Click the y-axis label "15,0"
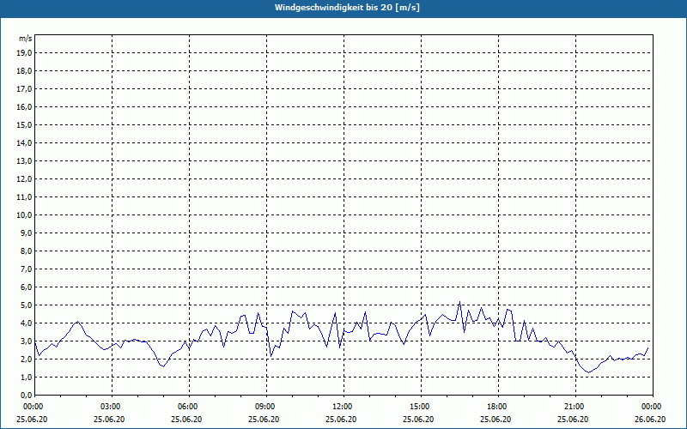 24,124
